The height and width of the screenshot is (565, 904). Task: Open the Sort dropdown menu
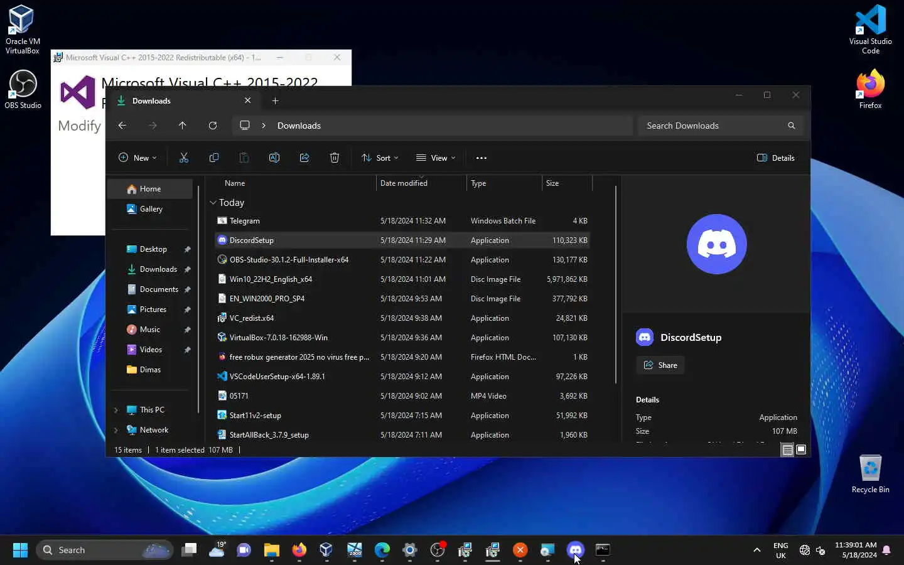380,158
